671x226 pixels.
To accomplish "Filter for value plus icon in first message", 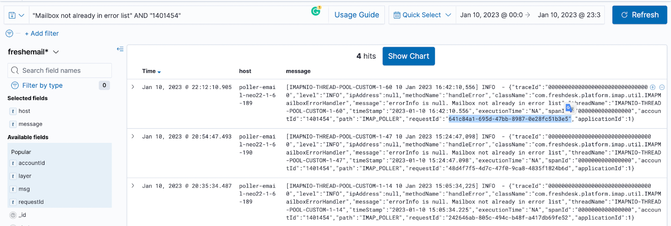I will point(653,87).
